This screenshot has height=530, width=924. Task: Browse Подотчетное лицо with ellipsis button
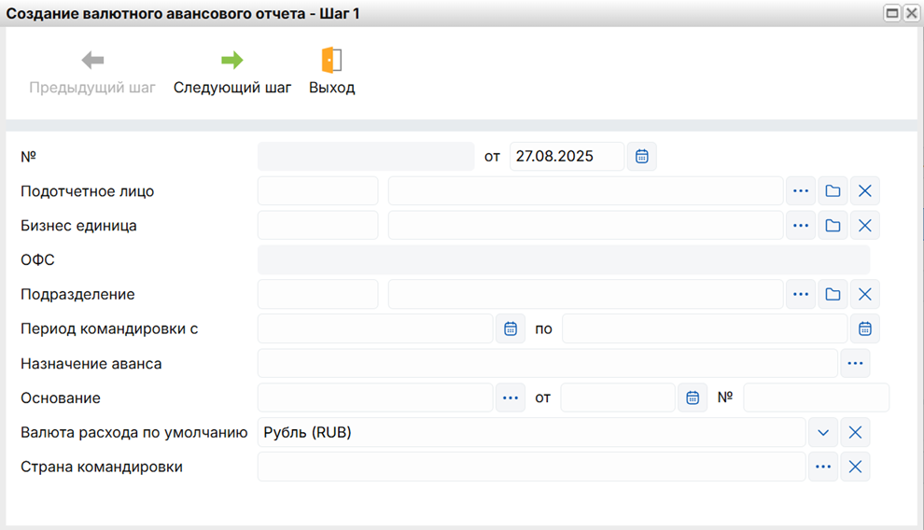[801, 191]
